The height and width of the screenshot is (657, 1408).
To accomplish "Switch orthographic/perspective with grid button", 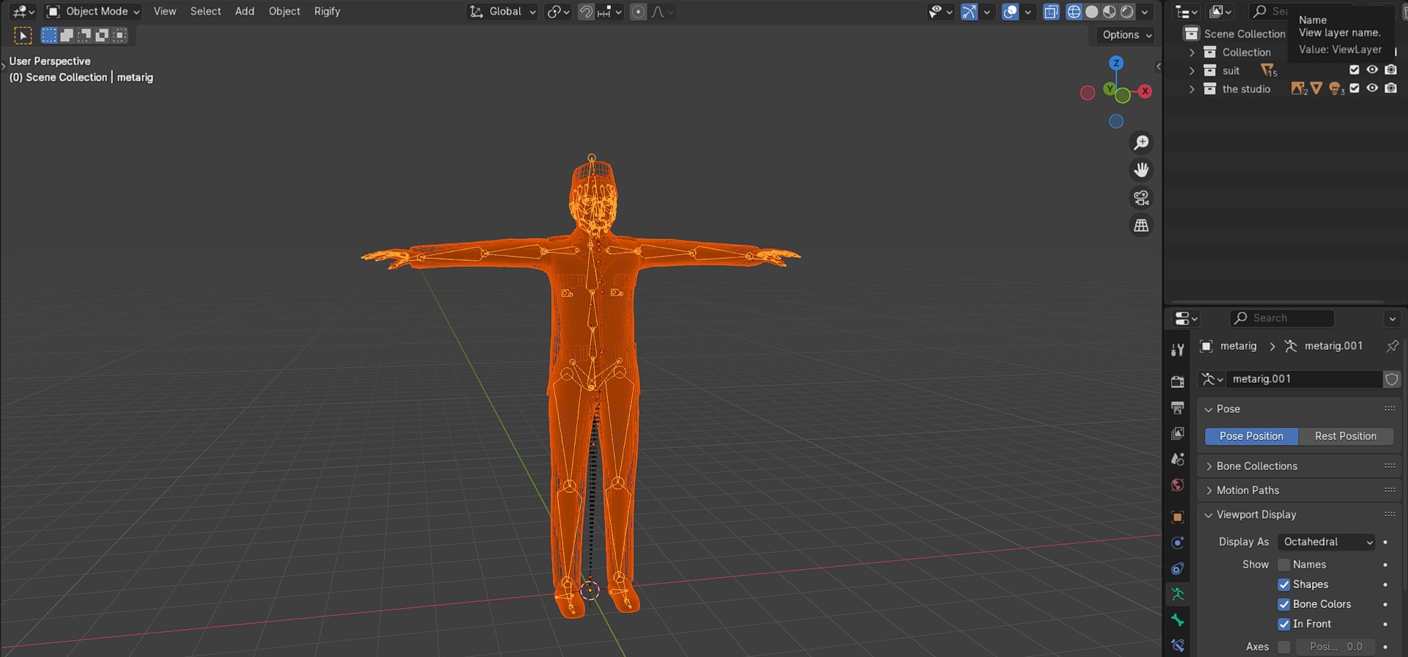I will pyautogui.click(x=1141, y=226).
